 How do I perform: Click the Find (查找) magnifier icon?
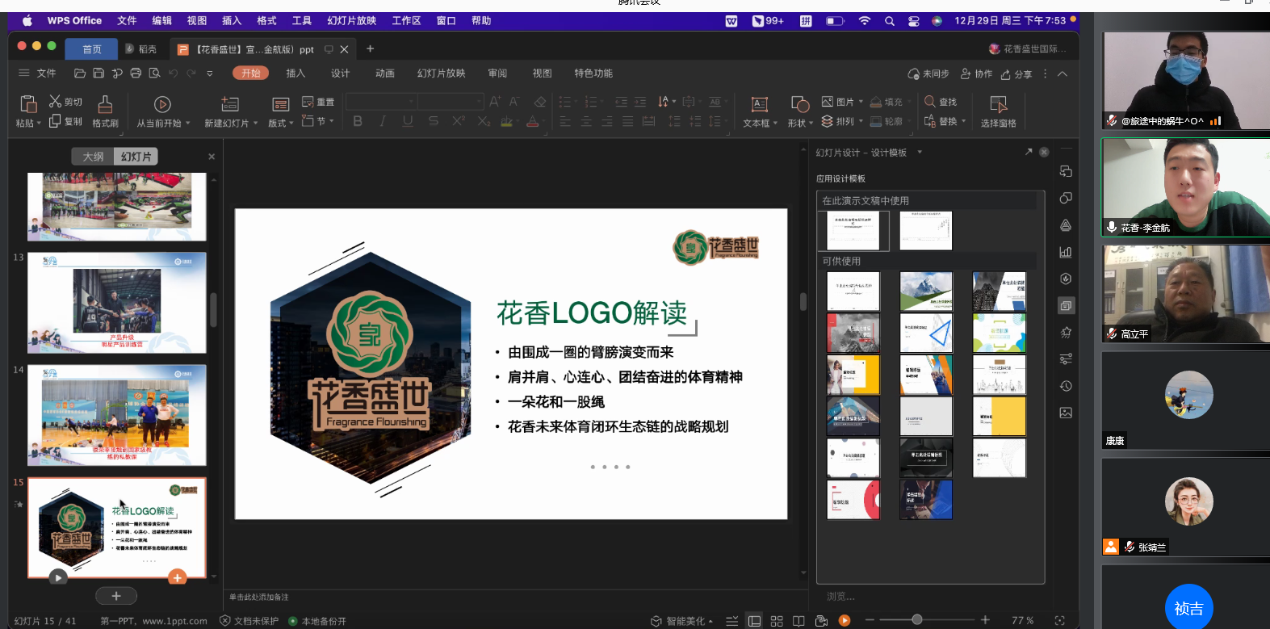click(x=930, y=102)
